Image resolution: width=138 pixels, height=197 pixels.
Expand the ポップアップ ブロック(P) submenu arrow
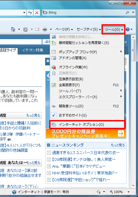point(121,52)
